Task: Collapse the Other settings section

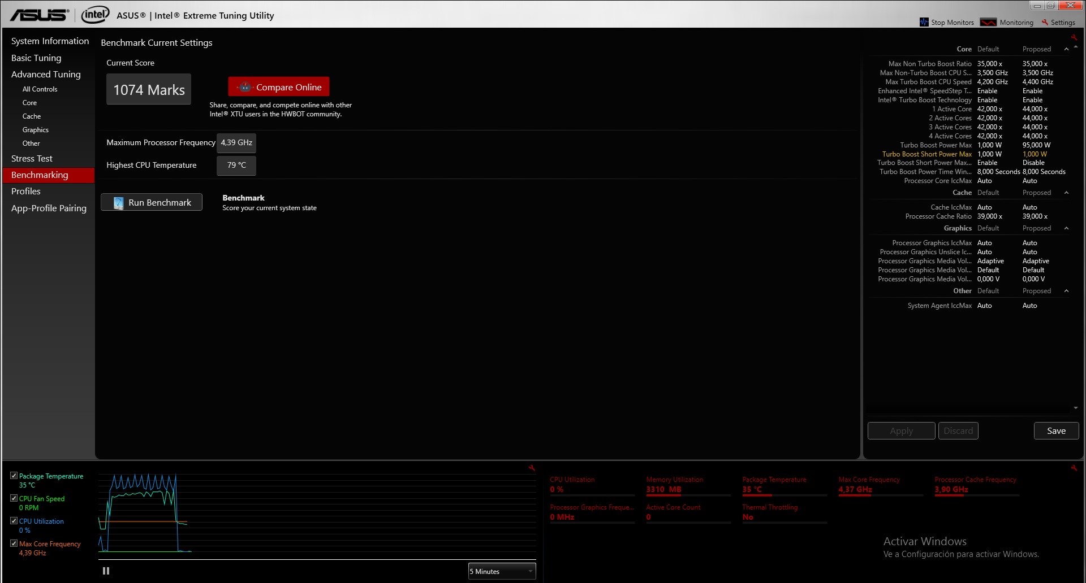Action: coord(1066,291)
